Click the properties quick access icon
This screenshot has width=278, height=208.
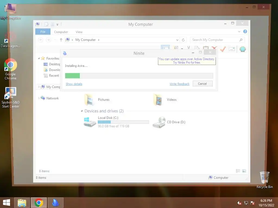pyautogui.click(x=46, y=24)
